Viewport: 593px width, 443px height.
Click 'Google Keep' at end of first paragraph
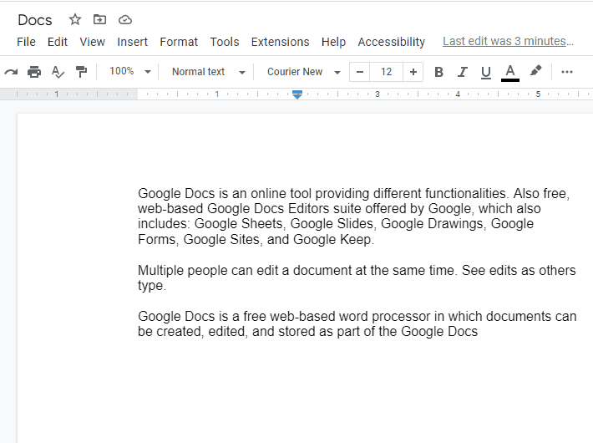pyautogui.click(x=332, y=239)
